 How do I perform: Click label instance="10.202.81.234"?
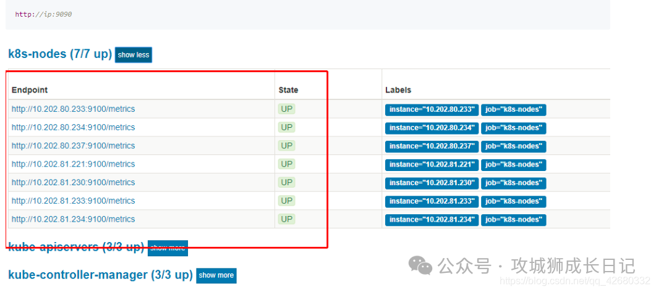432,220
